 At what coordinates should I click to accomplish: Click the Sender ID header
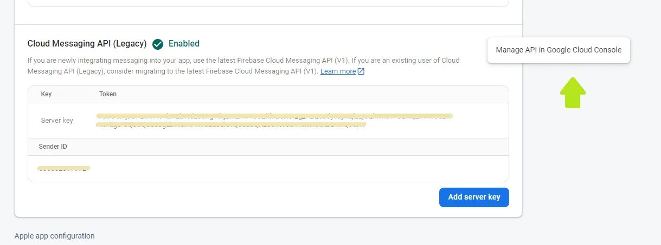point(53,147)
